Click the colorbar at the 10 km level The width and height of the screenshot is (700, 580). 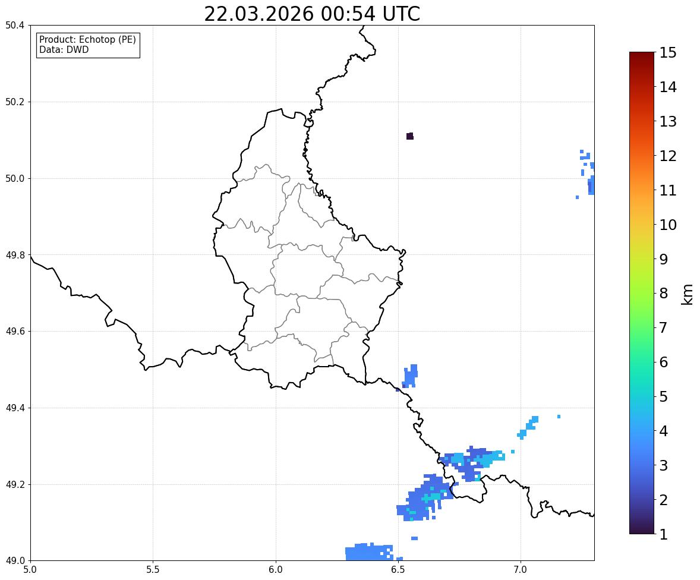(642, 225)
